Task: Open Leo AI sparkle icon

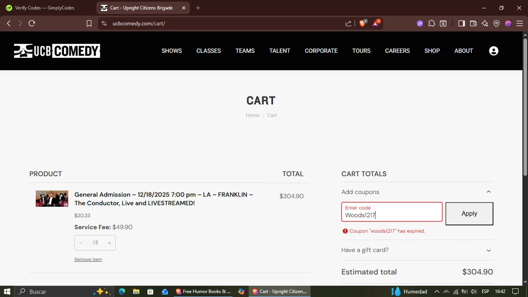Action: click(485, 23)
